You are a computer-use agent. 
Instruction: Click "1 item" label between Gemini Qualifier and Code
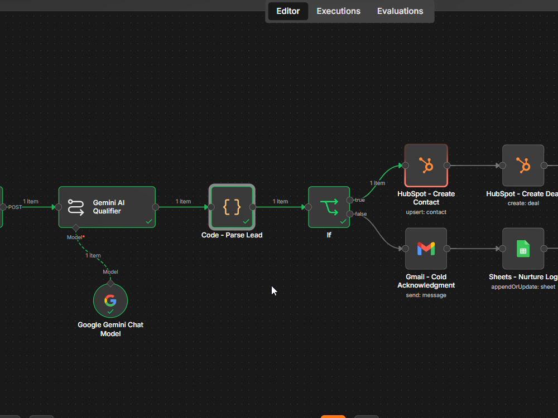click(183, 201)
